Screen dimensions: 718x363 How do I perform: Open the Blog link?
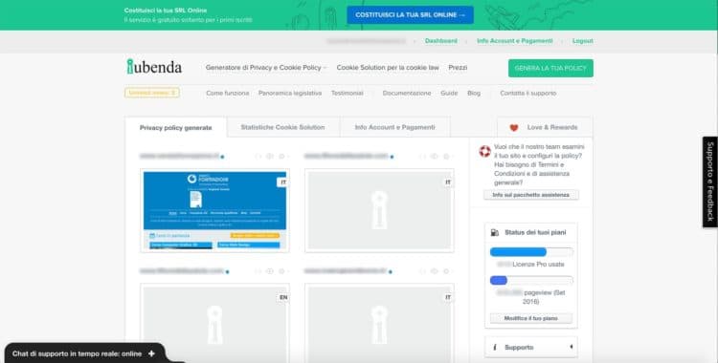[x=474, y=94]
